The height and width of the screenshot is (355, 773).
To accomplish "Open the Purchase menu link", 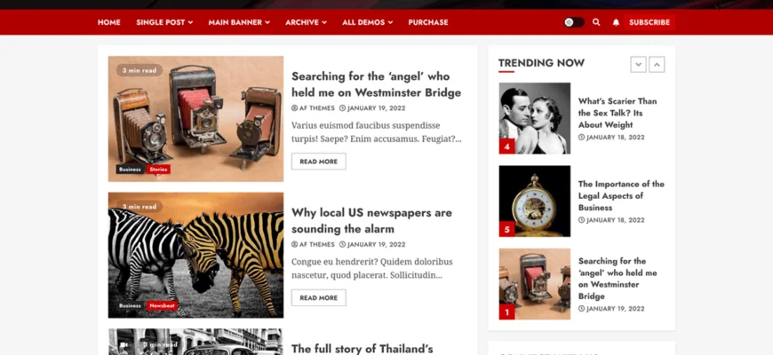I will (x=428, y=22).
